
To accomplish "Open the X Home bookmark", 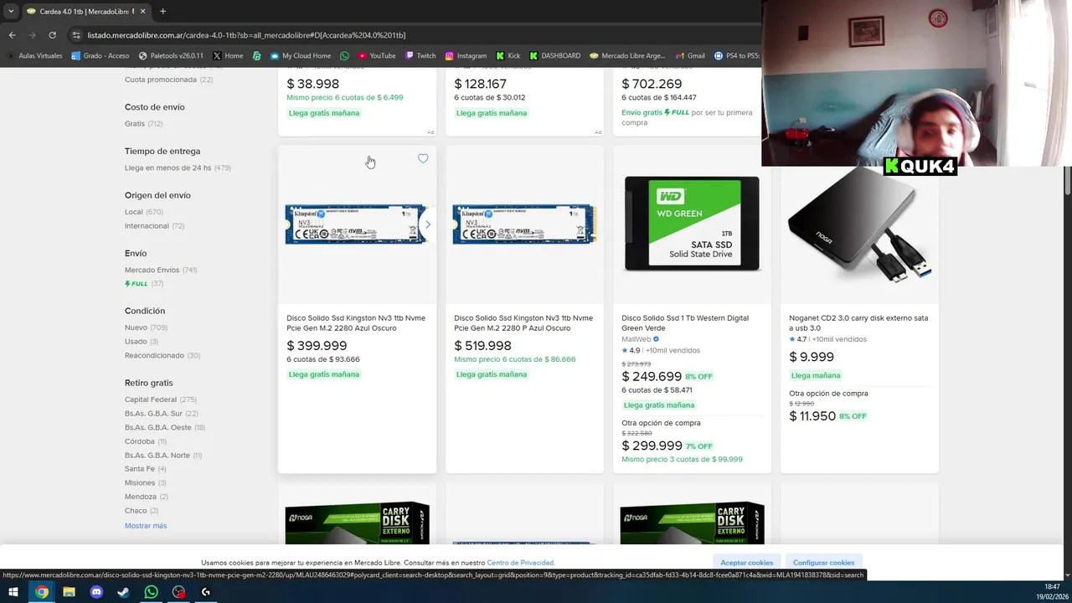I will point(228,56).
